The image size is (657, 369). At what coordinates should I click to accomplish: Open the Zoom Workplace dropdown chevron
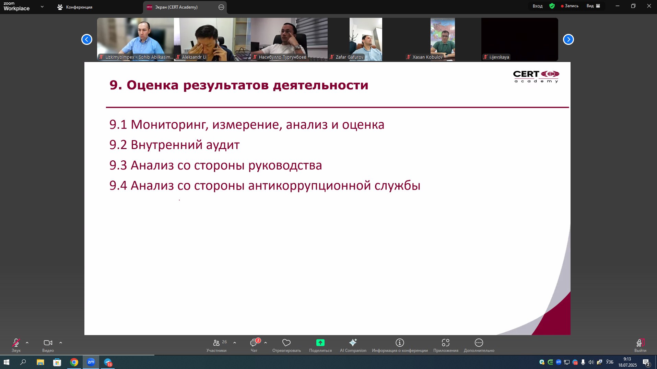tap(42, 7)
